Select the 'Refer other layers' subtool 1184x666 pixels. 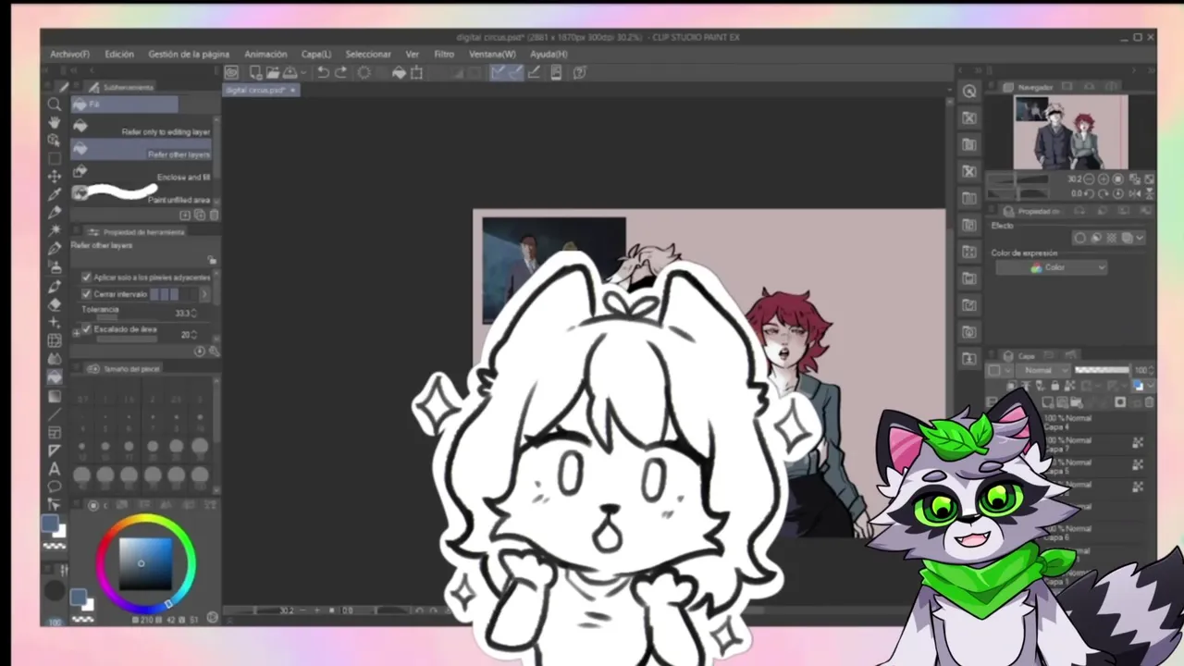[x=142, y=148]
